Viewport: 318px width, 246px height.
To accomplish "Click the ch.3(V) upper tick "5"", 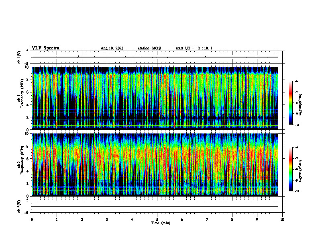I will click(x=28, y=200).
